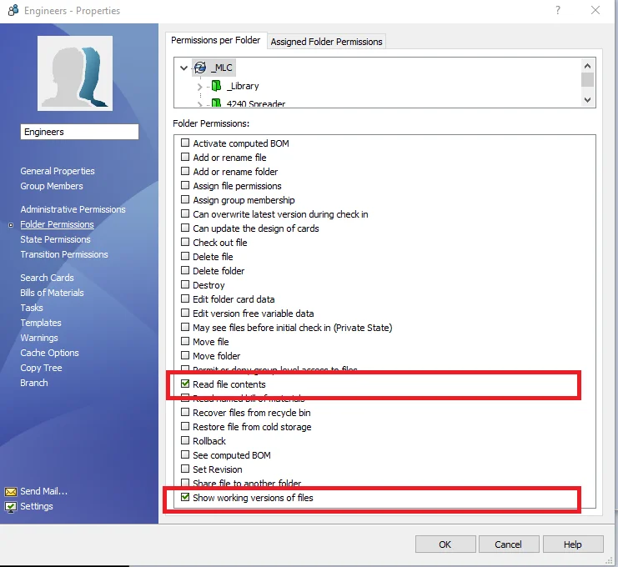Open State Permissions in sidebar
This screenshot has width=618, height=567.
point(55,239)
